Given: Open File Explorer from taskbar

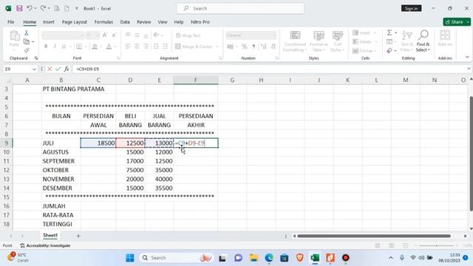Looking at the screenshot, I should tap(253, 258).
